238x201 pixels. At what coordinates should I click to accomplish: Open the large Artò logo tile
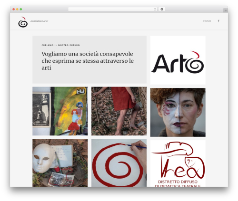click(178, 60)
